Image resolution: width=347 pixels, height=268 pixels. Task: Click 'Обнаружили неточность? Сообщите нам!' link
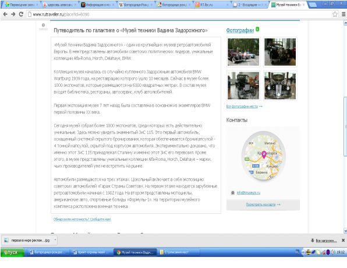click(82, 219)
